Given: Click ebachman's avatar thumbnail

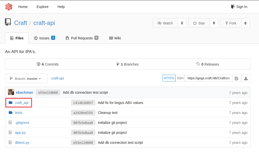Looking at the screenshot, I should [x=11, y=92].
